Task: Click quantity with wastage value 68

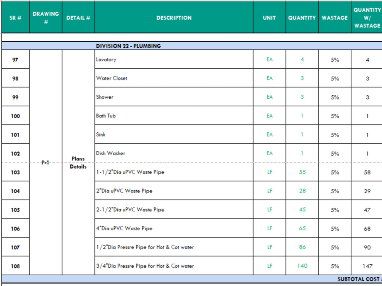Action: click(x=367, y=228)
